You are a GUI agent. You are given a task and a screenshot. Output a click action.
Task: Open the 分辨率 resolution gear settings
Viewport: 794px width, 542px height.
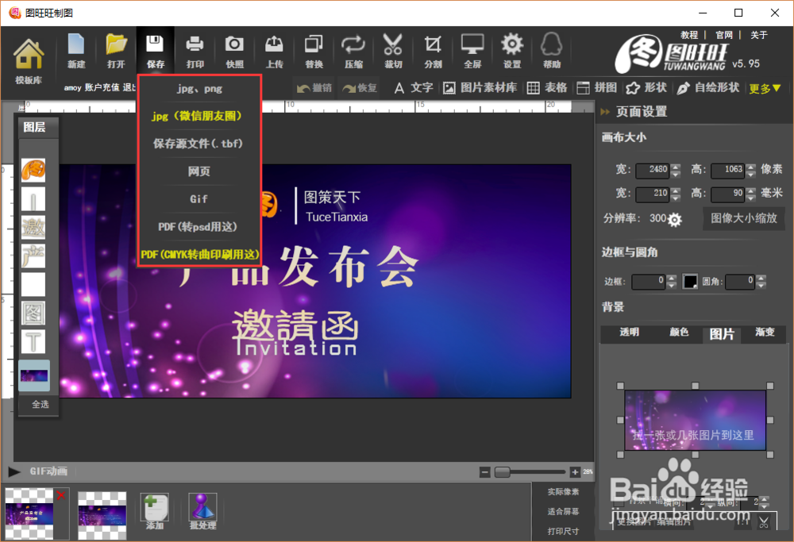pos(673,219)
